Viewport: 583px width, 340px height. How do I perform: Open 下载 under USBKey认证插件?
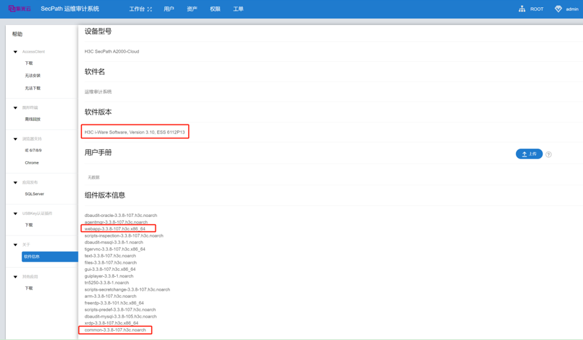pos(29,225)
